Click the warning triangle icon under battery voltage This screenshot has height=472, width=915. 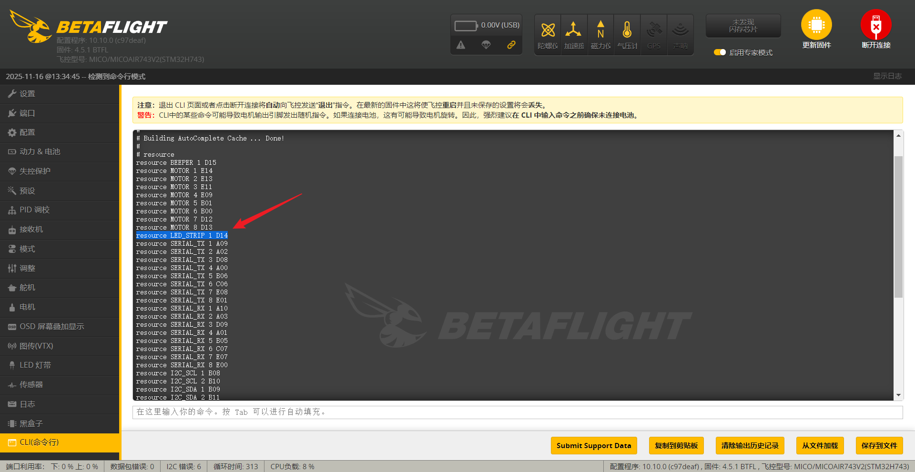[x=461, y=45]
